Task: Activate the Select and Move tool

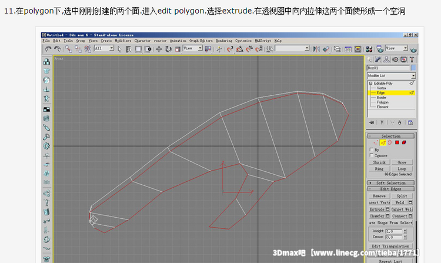Action: 159,49
